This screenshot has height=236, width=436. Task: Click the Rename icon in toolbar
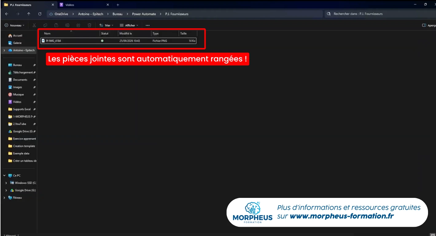pyautogui.click(x=67, y=25)
